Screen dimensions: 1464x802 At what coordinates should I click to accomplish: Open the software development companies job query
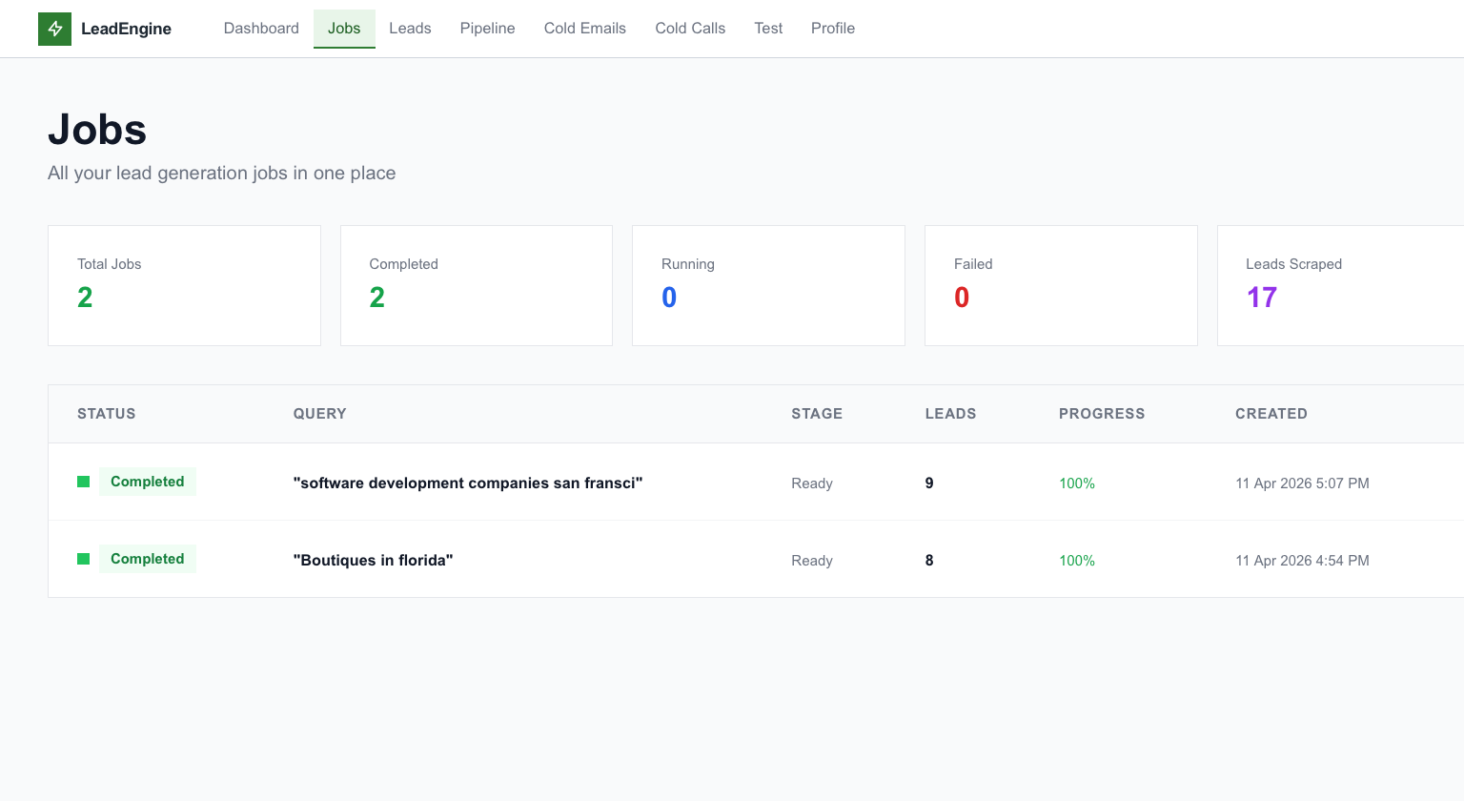click(x=468, y=483)
